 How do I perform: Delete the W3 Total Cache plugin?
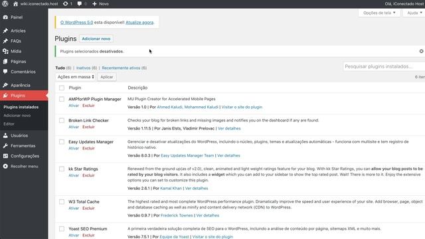tap(88, 208)
